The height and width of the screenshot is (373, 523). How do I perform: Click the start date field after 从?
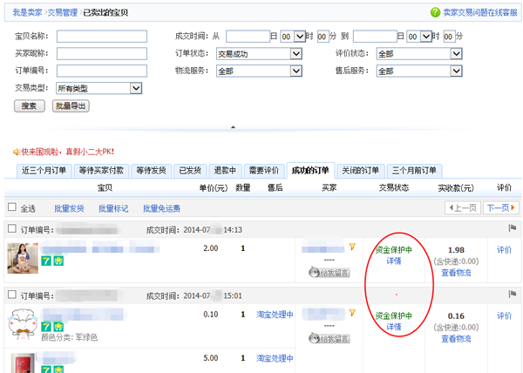(248, 37)
